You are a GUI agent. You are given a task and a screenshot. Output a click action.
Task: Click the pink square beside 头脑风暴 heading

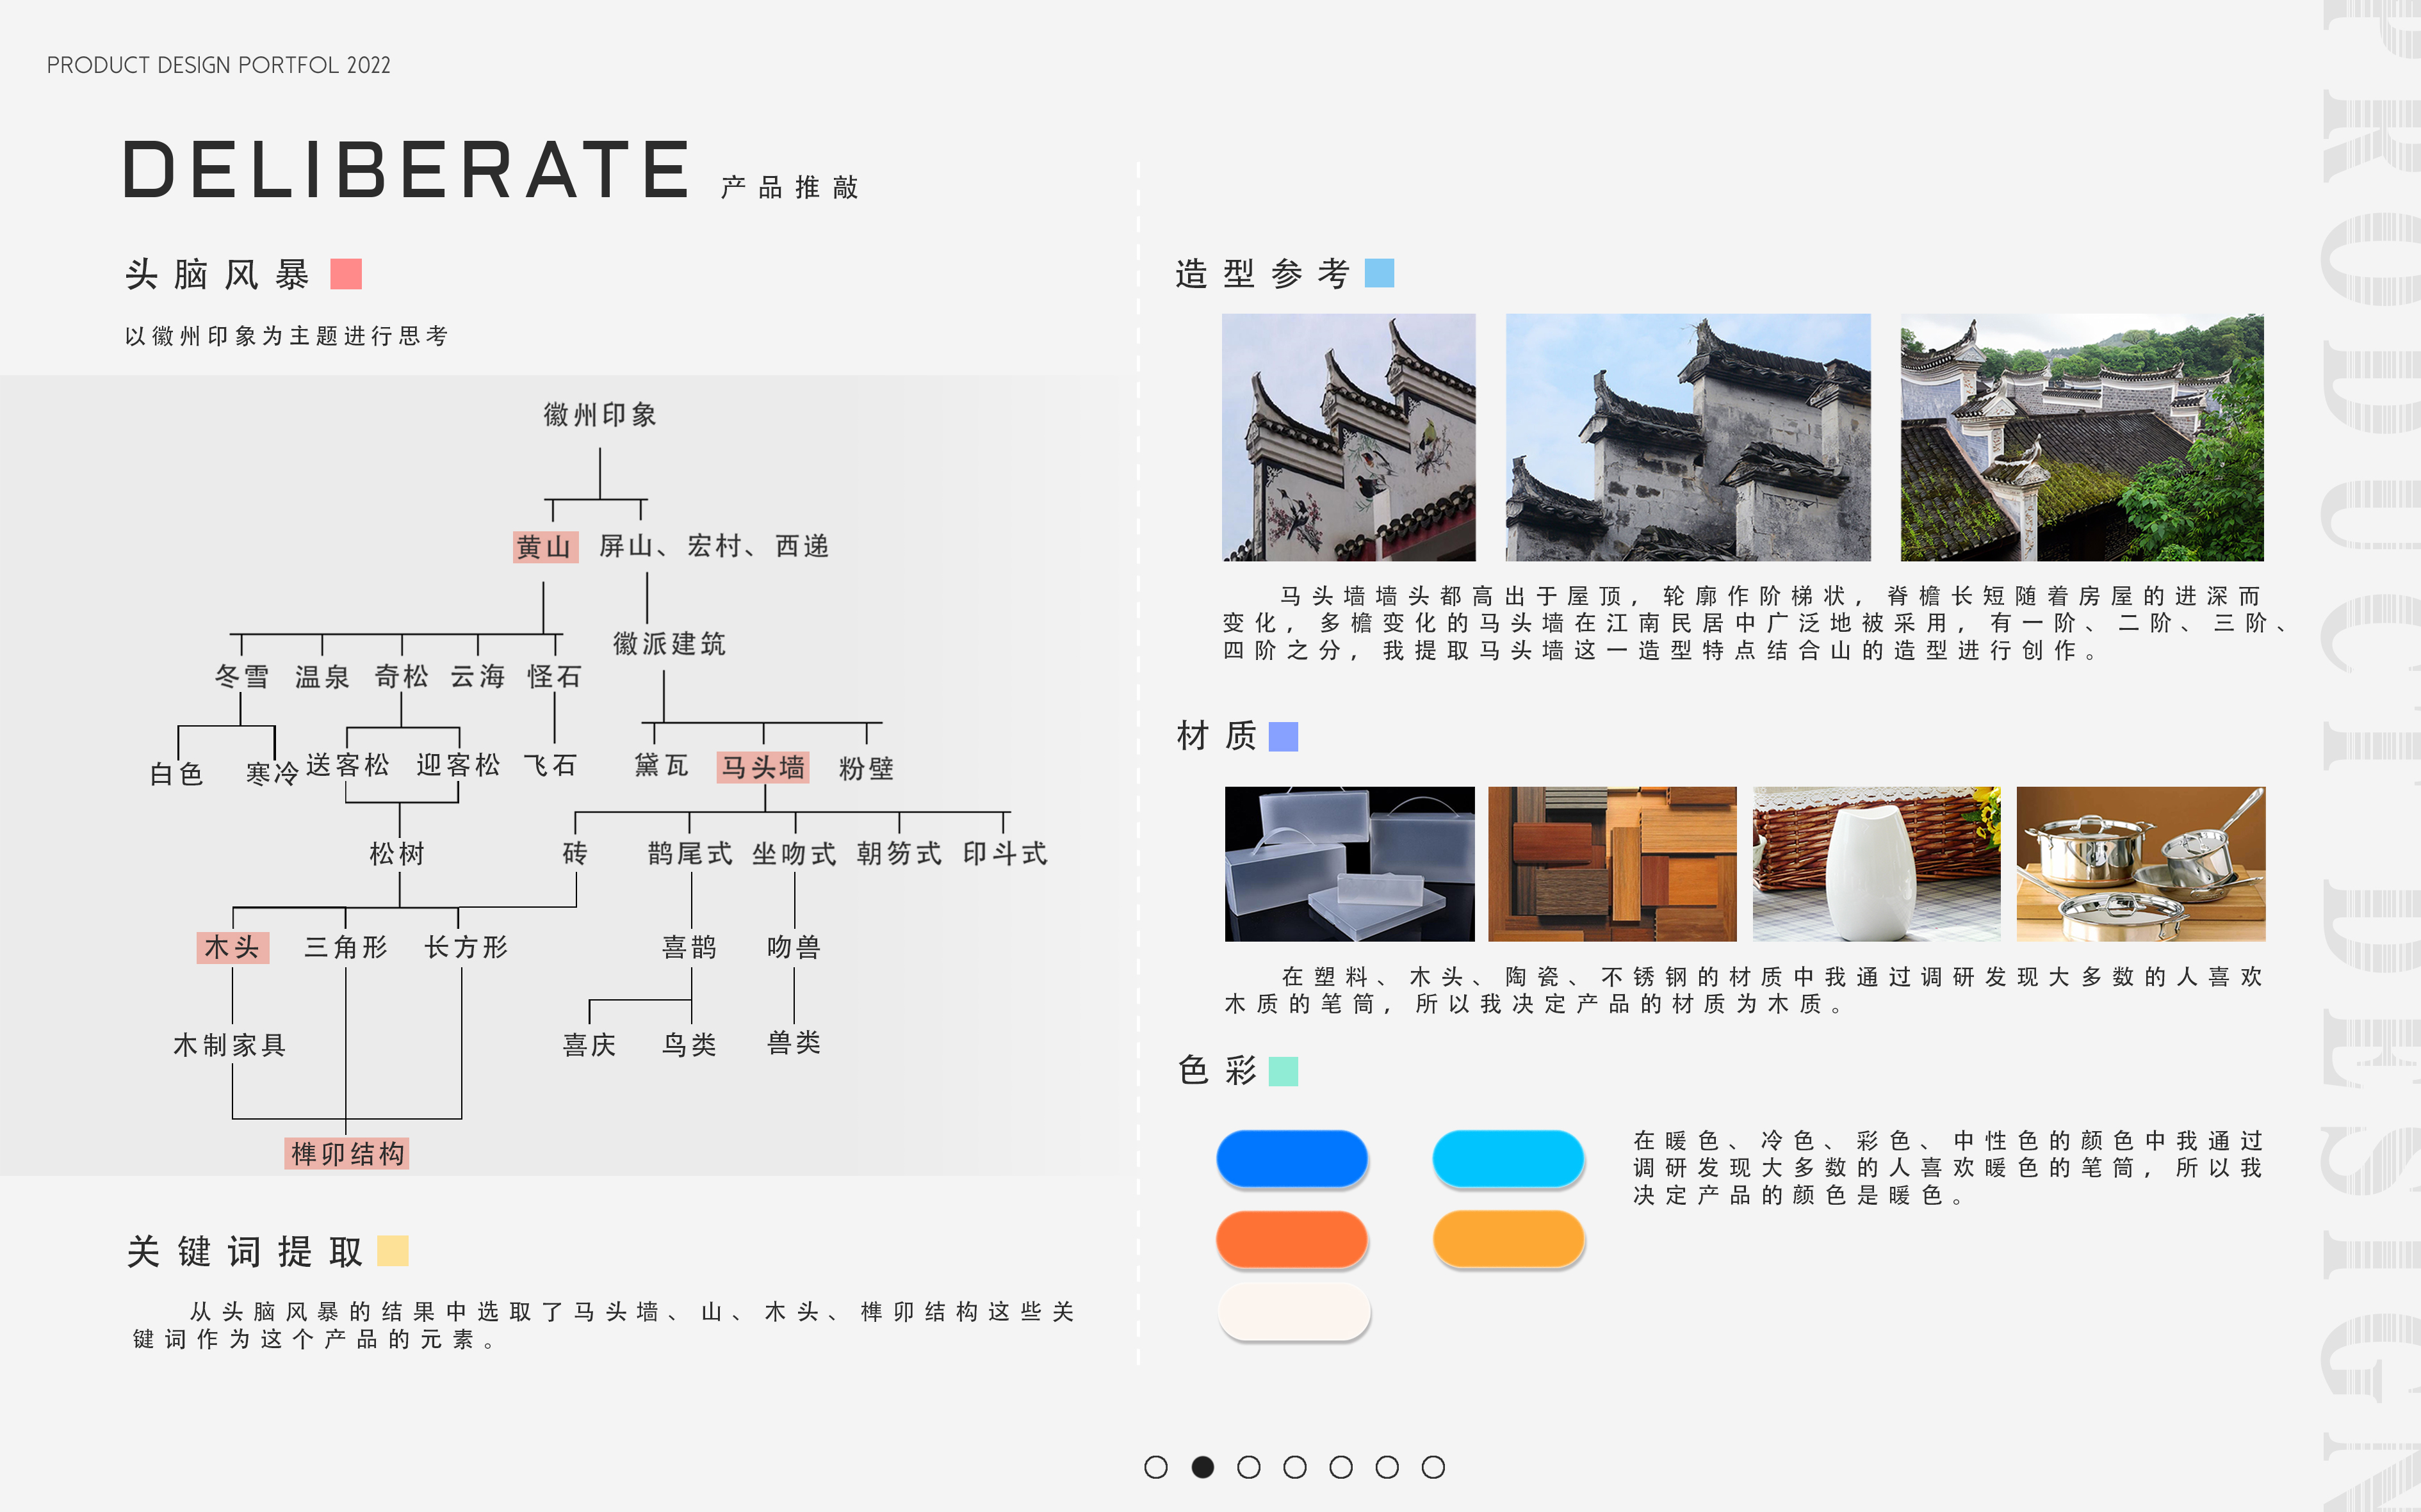click(346, 274)
